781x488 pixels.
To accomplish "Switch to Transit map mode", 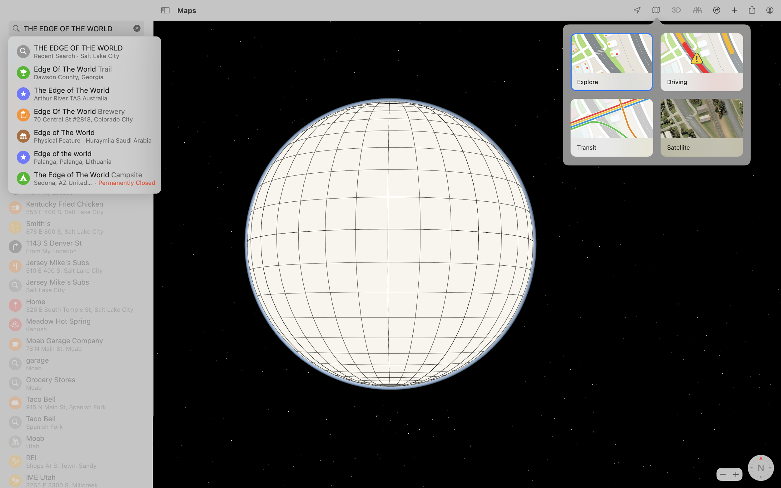I will pos(611,127).
